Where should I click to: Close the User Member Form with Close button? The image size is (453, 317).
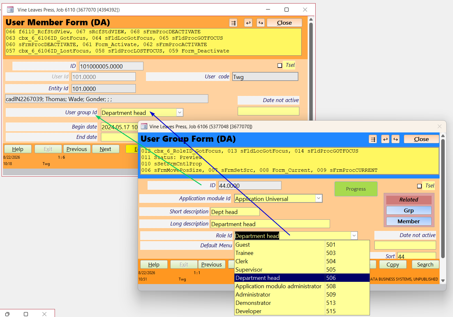(x=284, y=23)
